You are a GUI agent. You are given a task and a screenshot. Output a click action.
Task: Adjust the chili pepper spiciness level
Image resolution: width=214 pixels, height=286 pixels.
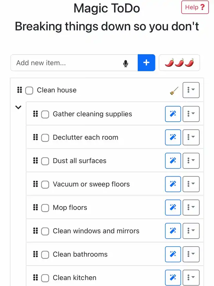pos(179,63)
